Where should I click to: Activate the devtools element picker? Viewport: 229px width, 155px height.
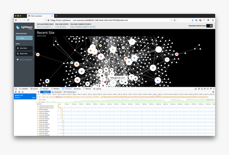click(16, 89)
